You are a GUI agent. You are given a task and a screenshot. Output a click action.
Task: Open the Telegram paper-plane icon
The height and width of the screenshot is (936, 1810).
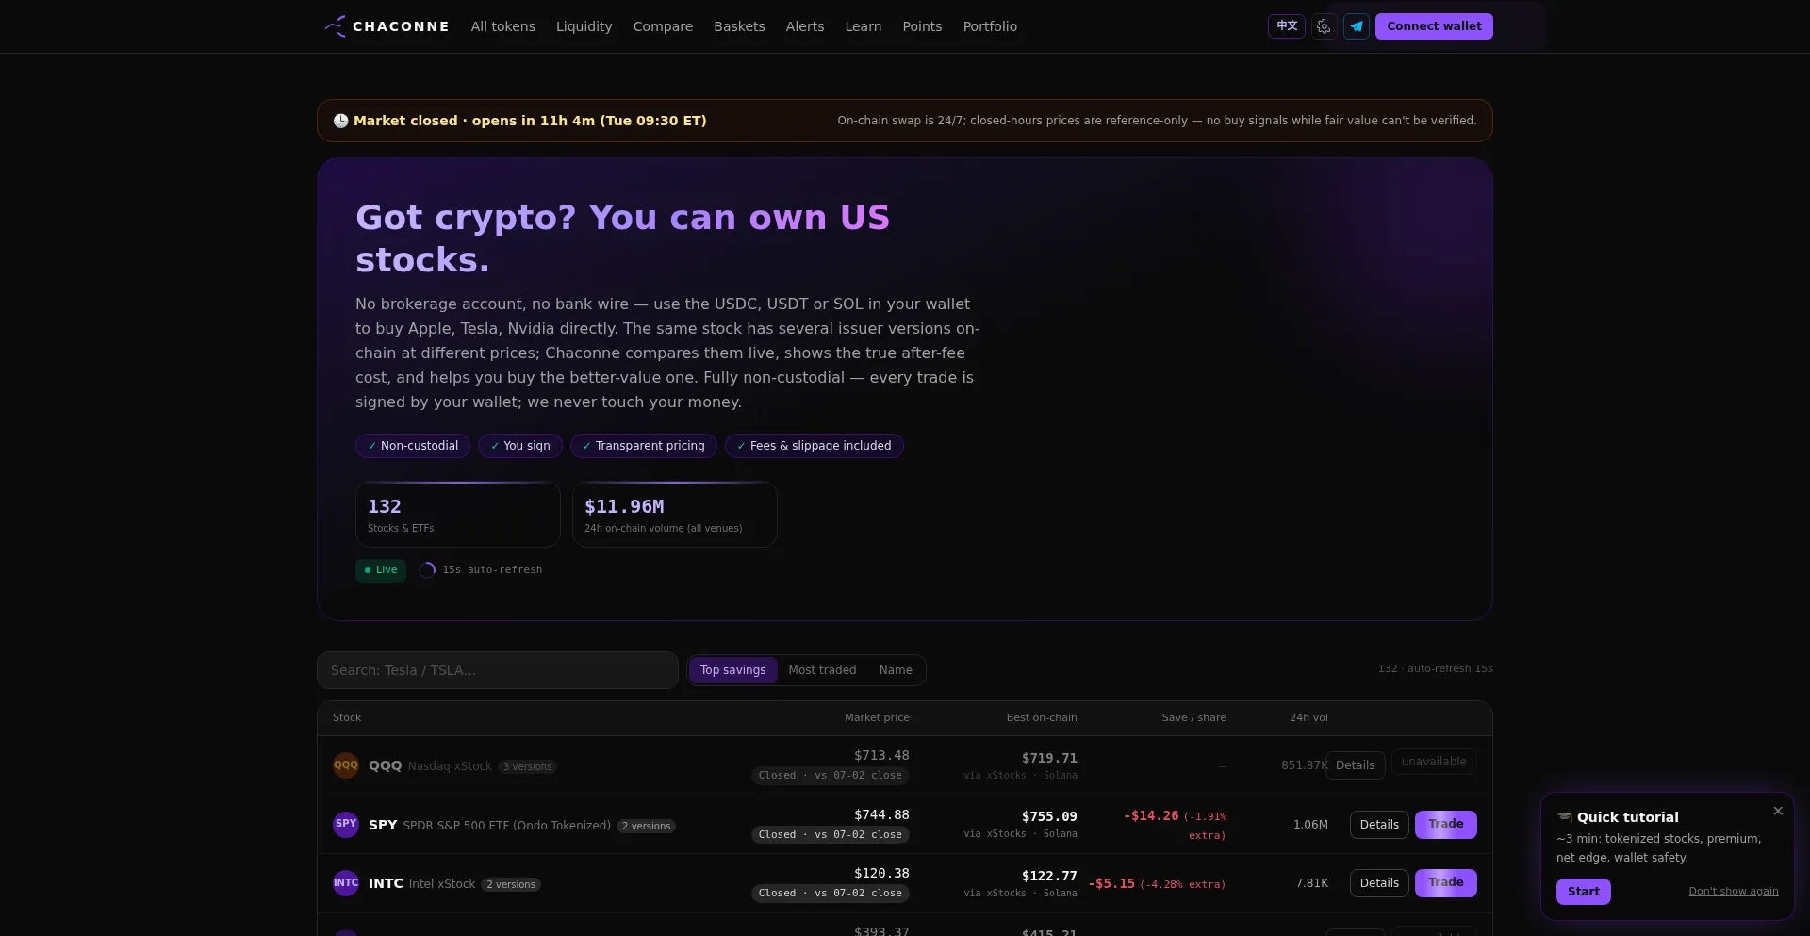pos(1357,26)
